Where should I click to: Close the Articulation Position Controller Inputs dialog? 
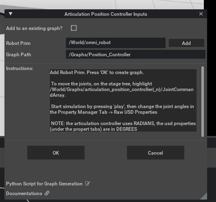click(201, 14)
